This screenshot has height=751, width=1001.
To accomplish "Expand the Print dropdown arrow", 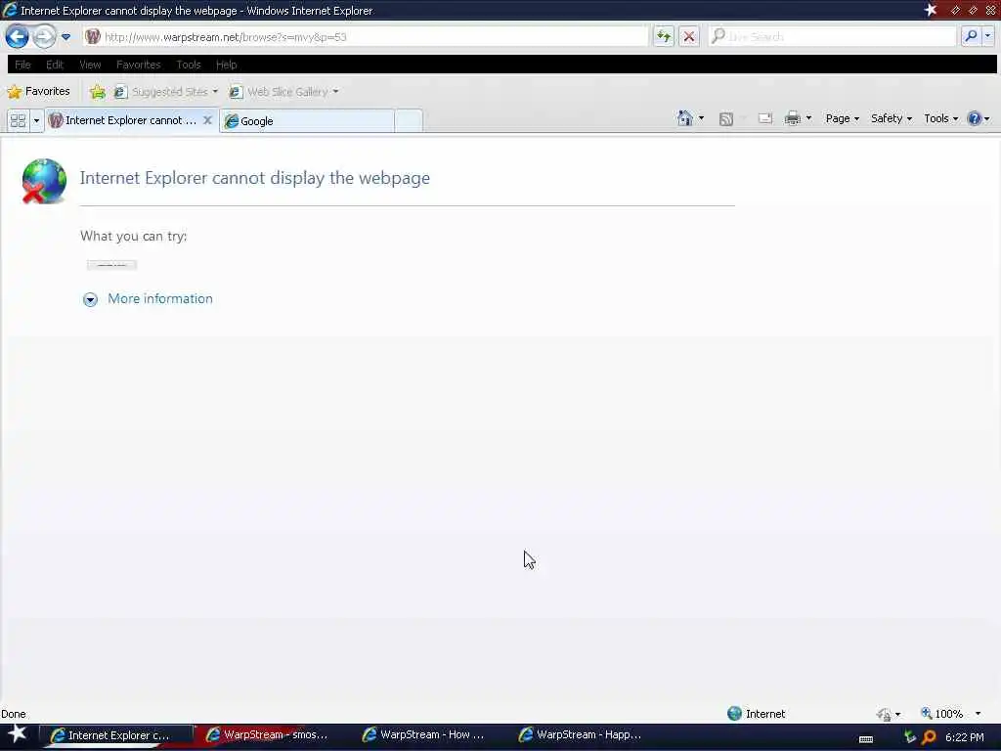I will pyautogui.click(x=808, y=118).
